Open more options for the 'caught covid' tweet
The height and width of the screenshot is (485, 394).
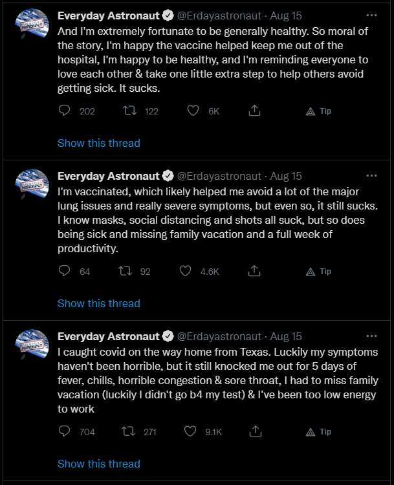[x=371, y=336]
